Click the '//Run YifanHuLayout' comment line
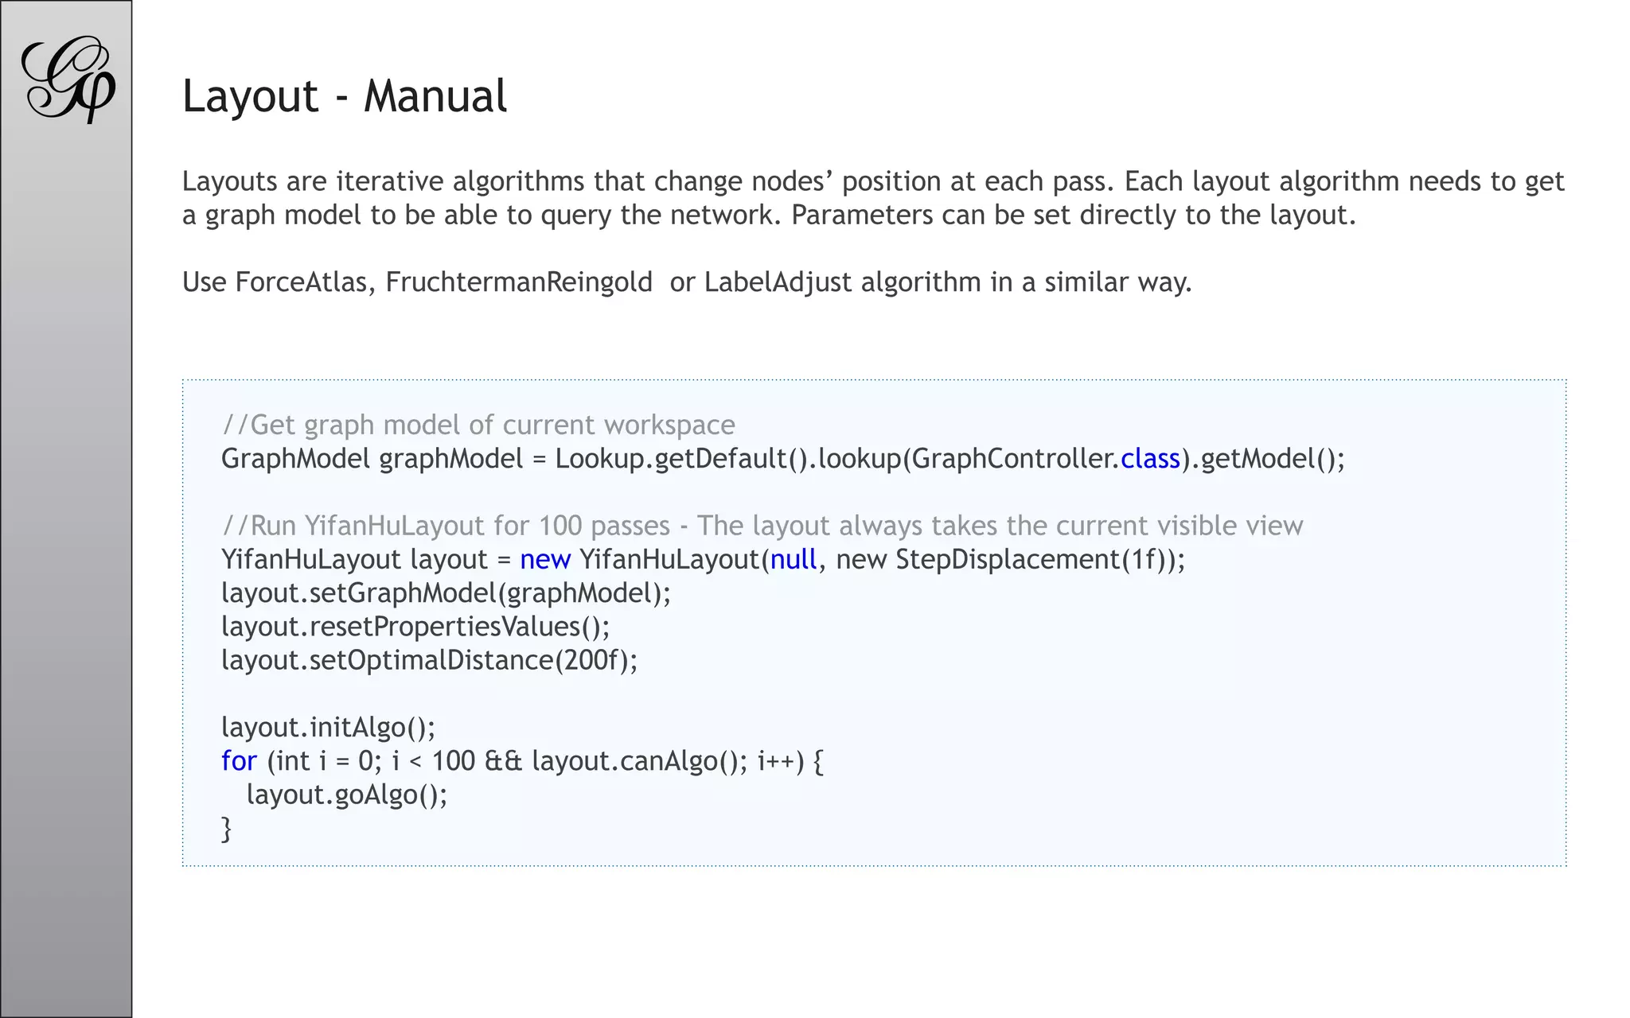The width and height of the screenshot is (1630, 1018). (x=762, y=526)
